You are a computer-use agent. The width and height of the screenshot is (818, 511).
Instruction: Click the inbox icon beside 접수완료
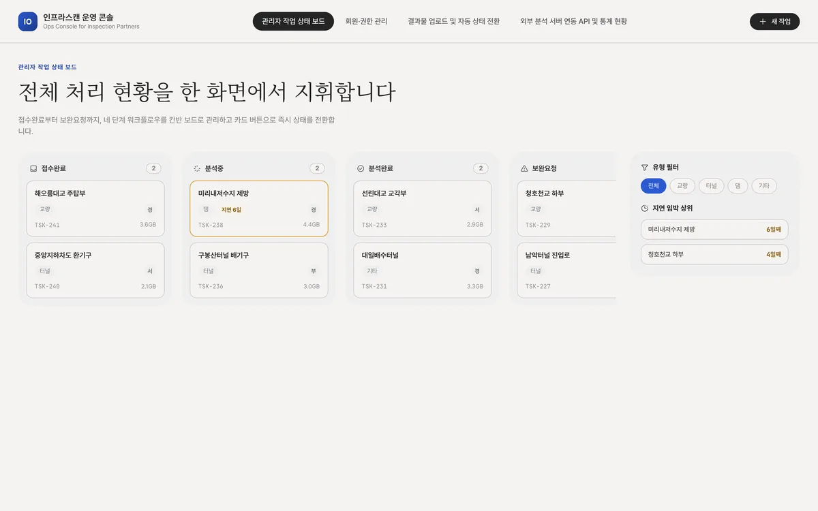coord(33,168)
